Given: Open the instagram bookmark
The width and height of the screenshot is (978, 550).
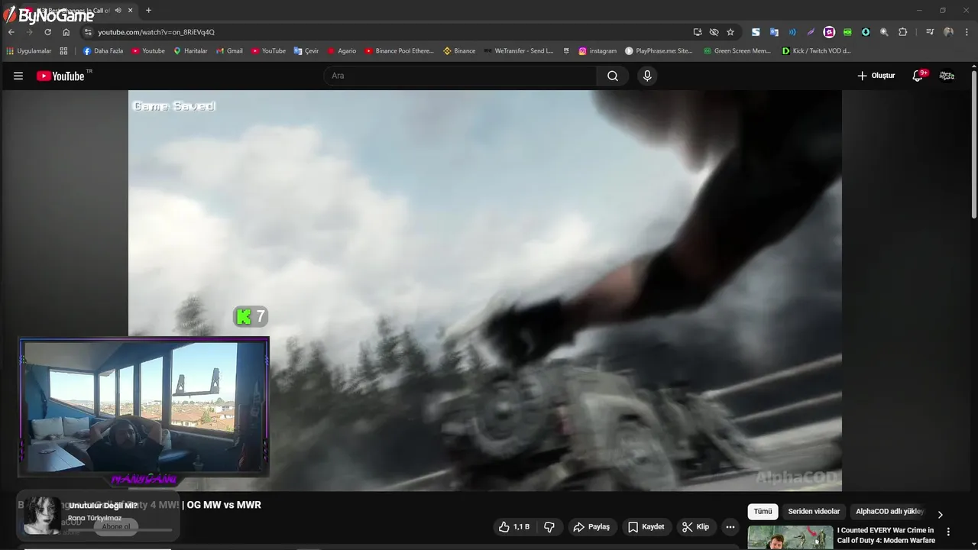Looking at the screenshot, I should point(597,51).
